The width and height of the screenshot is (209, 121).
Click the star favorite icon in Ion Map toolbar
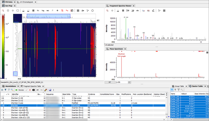click(93, 11)
